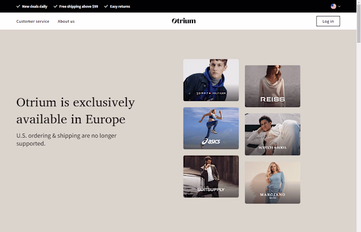Click the Free shipping checkmark icon
361x232 pixels.
pyautogui.click(x=55, y=6)
